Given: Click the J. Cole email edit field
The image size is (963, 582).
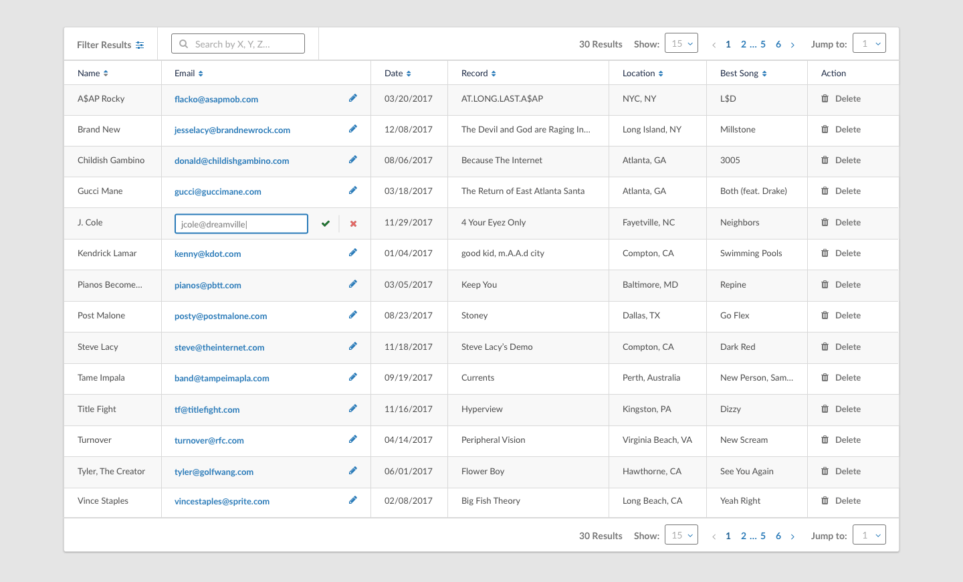Looking at the screenshot, I should (241, 223).
